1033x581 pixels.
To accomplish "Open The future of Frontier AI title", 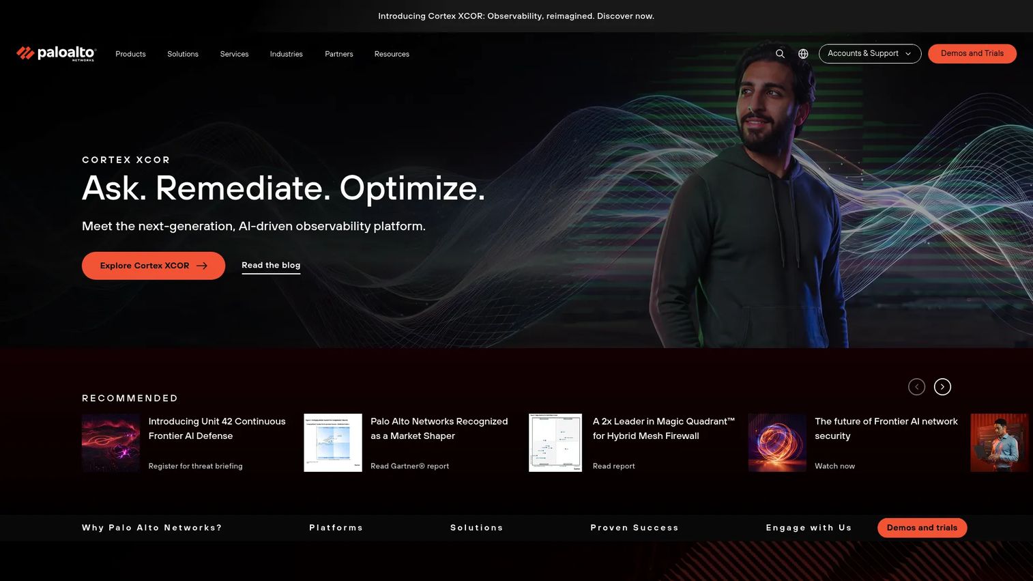I will click(x=886, y=429).
